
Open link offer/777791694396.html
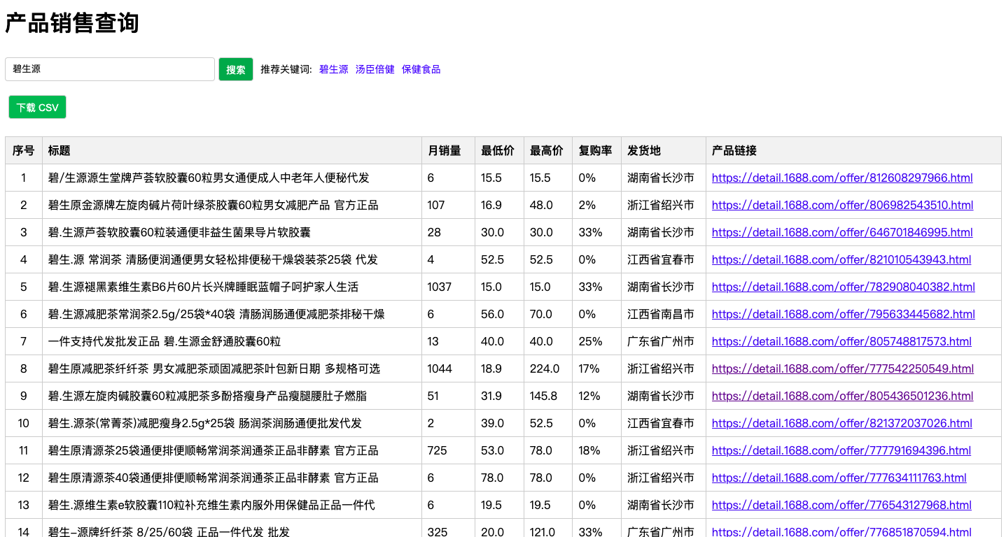(841, 450)
